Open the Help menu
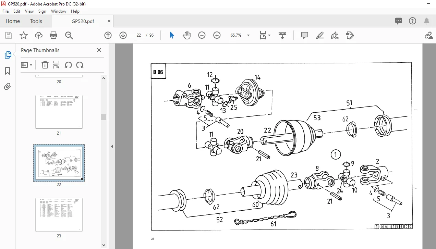436x249 pixels. coord(75,11)
